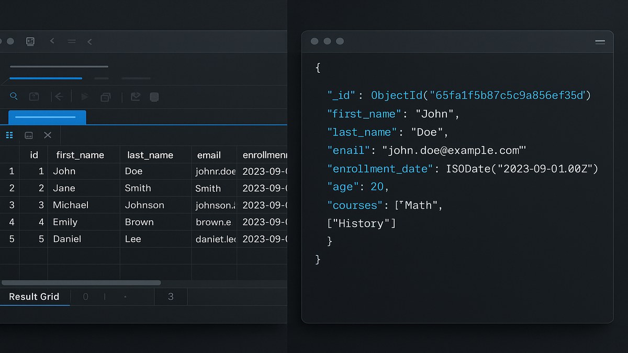
Task: Open form editor view icon beside grid icon
Action: 29,135
